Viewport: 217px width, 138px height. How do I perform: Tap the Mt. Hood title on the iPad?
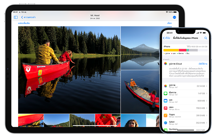(95, 15)
